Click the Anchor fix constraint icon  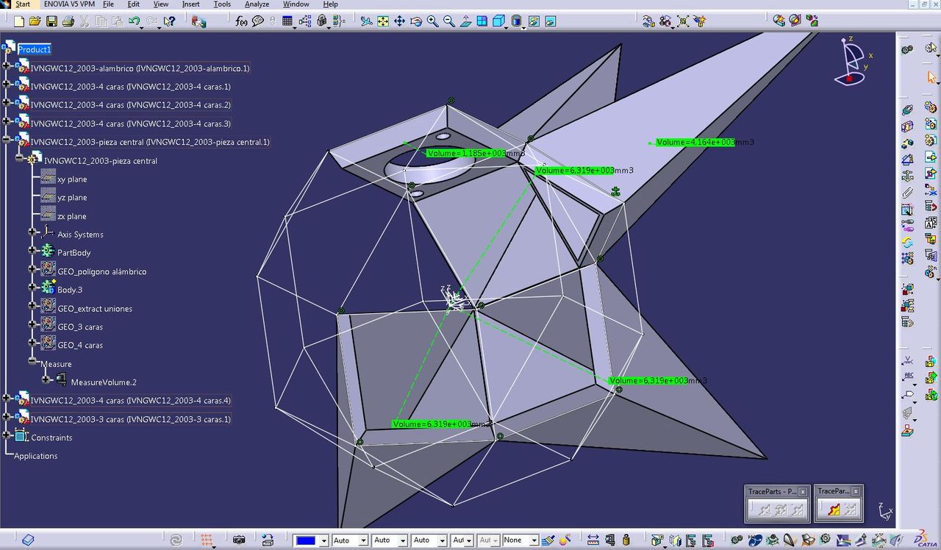(x=907, y=176)
